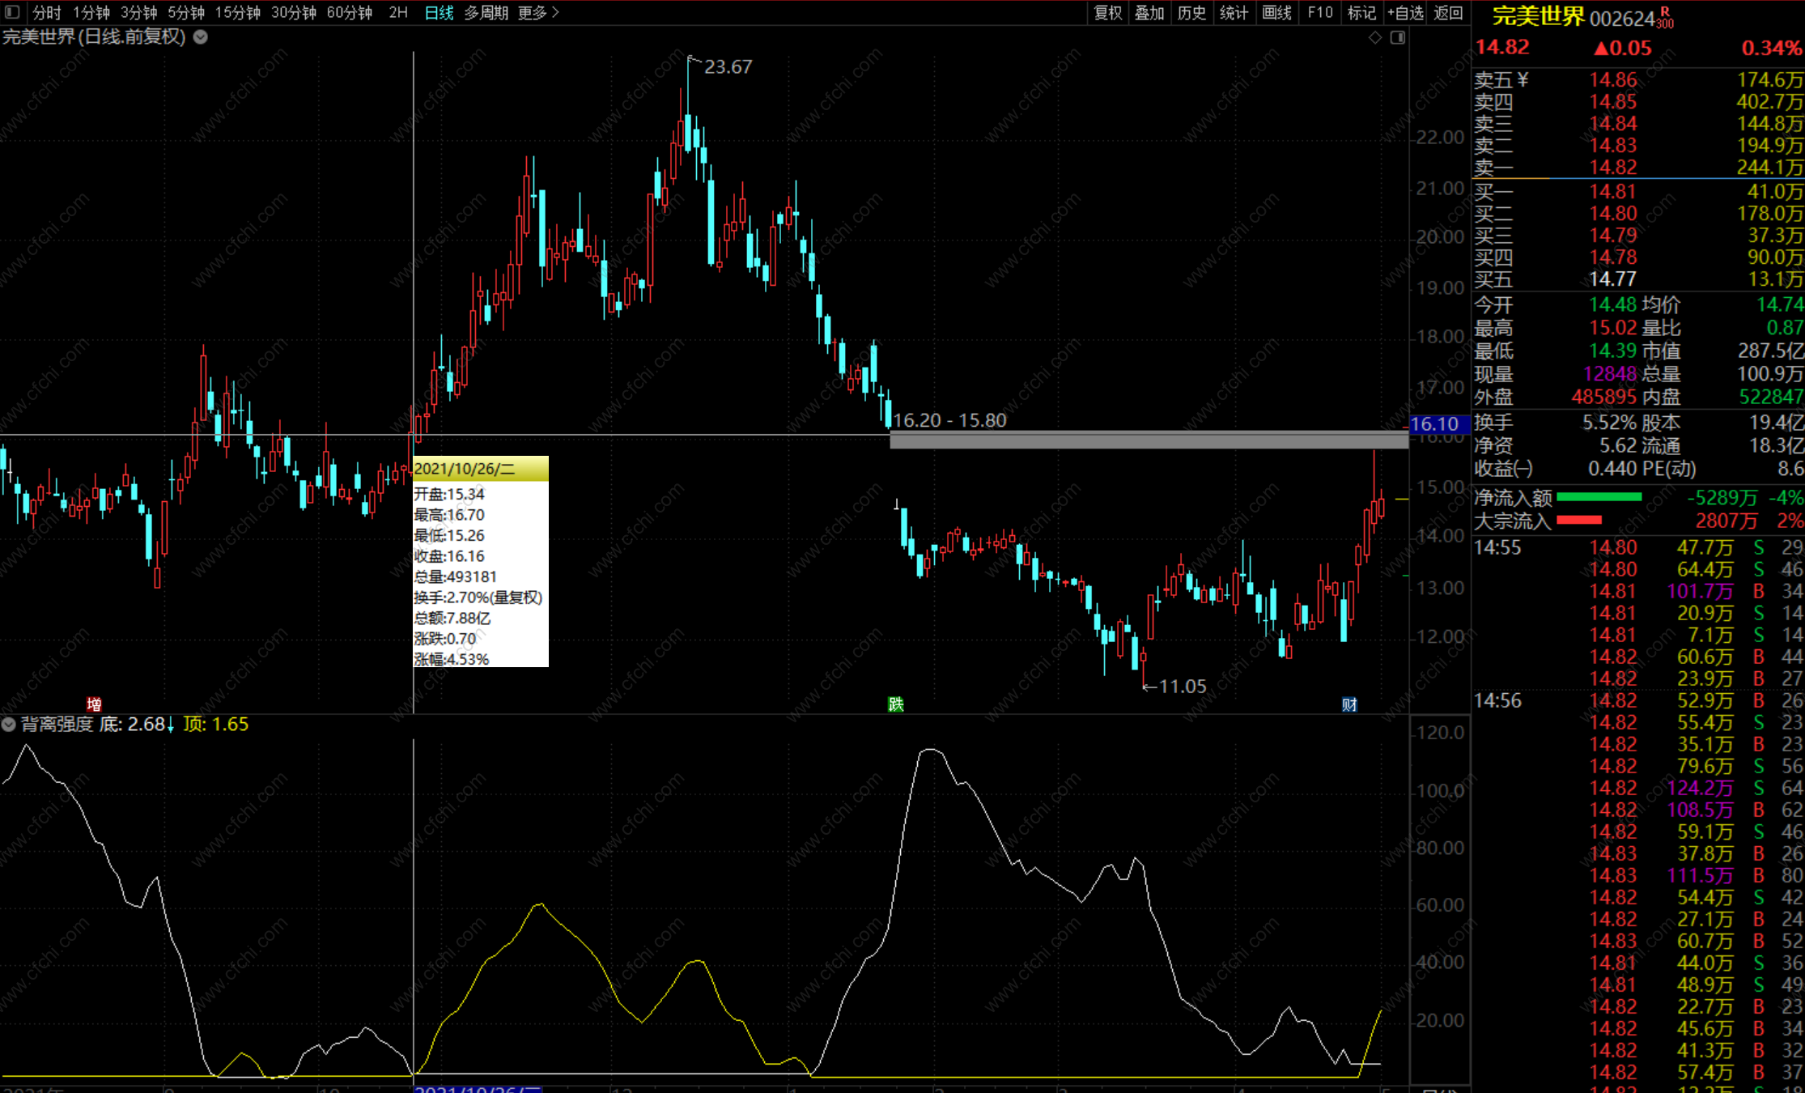1805x1093 pixels.
Task: Open the dropdown next to 完美世界 chart title
Action: point(201,36)
